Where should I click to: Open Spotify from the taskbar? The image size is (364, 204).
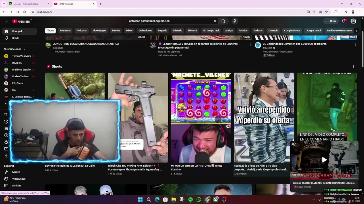click(191, 199)
